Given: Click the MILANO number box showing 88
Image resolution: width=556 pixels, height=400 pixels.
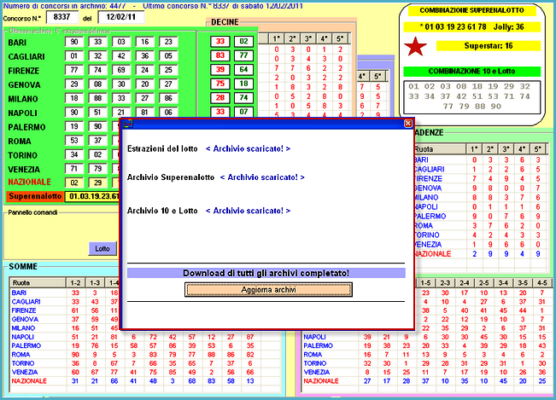Looking at the screenshot, I should pos(98,98).
